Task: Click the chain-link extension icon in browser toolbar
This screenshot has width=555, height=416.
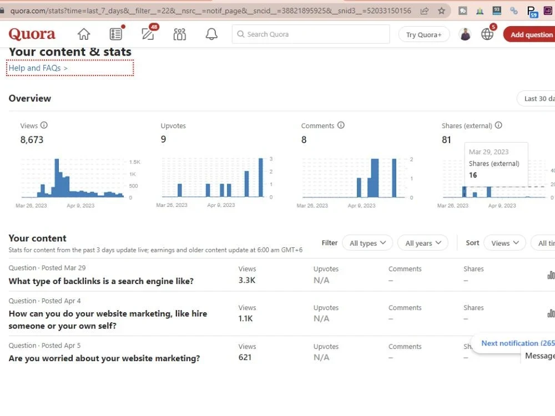Action: [513, 11]
